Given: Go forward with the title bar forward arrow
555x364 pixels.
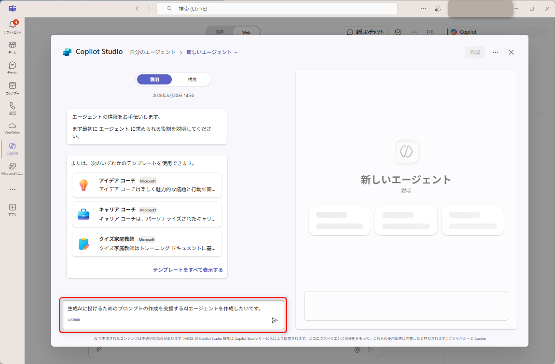Looking at the screenshot, I should pos(149,9).
